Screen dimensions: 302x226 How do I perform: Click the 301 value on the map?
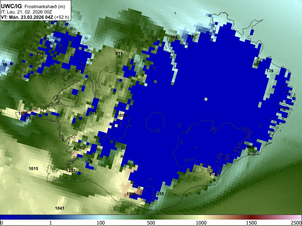pyautogui.click(x=124, y=148)
